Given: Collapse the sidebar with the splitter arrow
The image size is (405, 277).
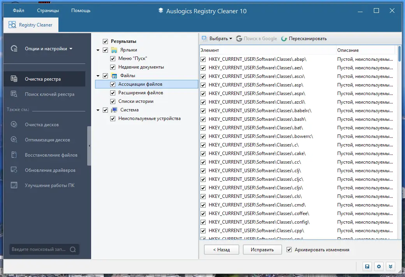Looking at the screenshot, I should pos(89,146).
